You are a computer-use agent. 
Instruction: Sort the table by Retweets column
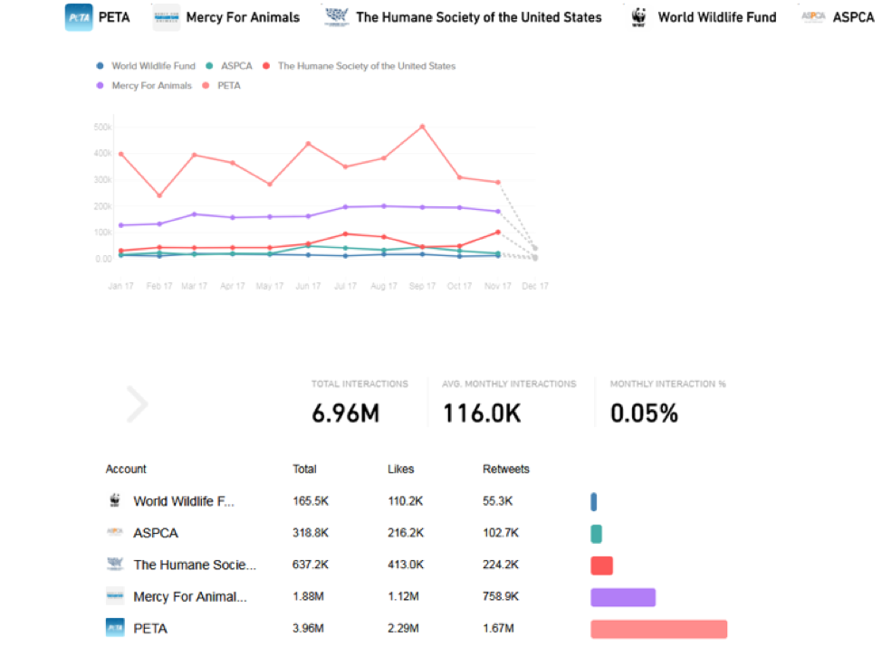click(505, 470)
